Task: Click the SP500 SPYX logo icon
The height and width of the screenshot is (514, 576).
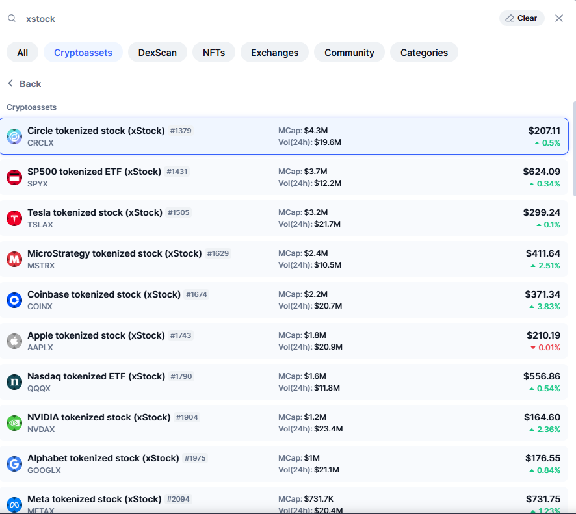Action: click(x=14, y=177)
